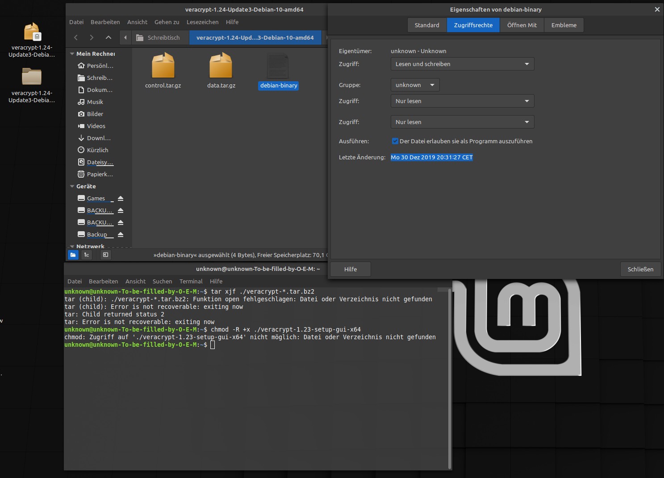664x478 pixels.
Task: Switch to the Zugriffsrechte tab
Action: [x=473, y=25]
